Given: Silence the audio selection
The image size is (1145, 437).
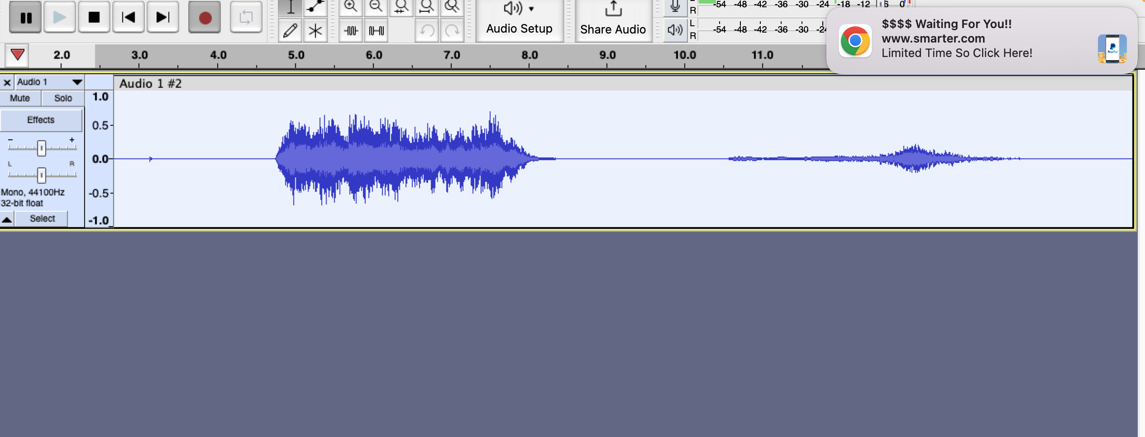Looking at the screenshot, I should (376, 31).
